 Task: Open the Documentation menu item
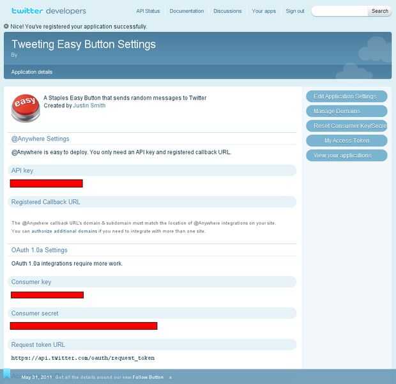click(187, 11)
